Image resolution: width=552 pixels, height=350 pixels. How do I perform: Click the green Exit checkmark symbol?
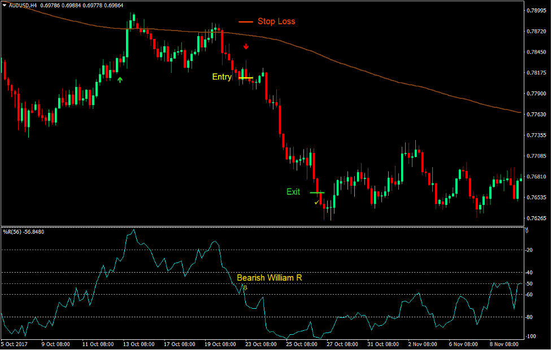tap(317, 201)
